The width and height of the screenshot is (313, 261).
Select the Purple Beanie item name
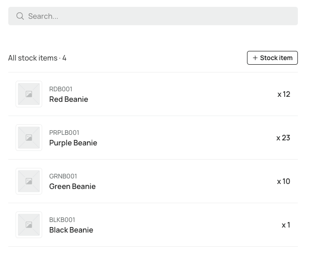[x=73, y=143]
